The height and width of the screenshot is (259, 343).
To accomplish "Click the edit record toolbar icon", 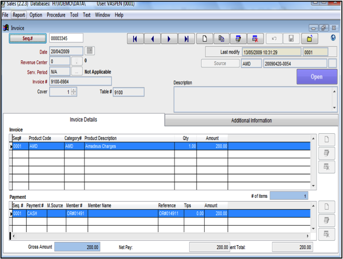I will coord(239,39).
